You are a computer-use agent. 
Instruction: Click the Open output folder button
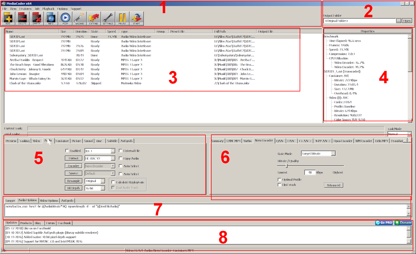[407, 21]
